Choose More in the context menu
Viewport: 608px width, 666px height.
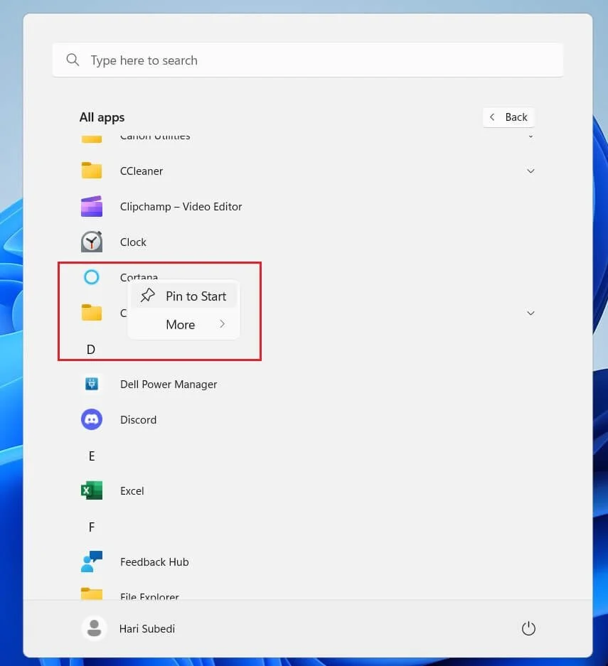(x=181, y=324)
